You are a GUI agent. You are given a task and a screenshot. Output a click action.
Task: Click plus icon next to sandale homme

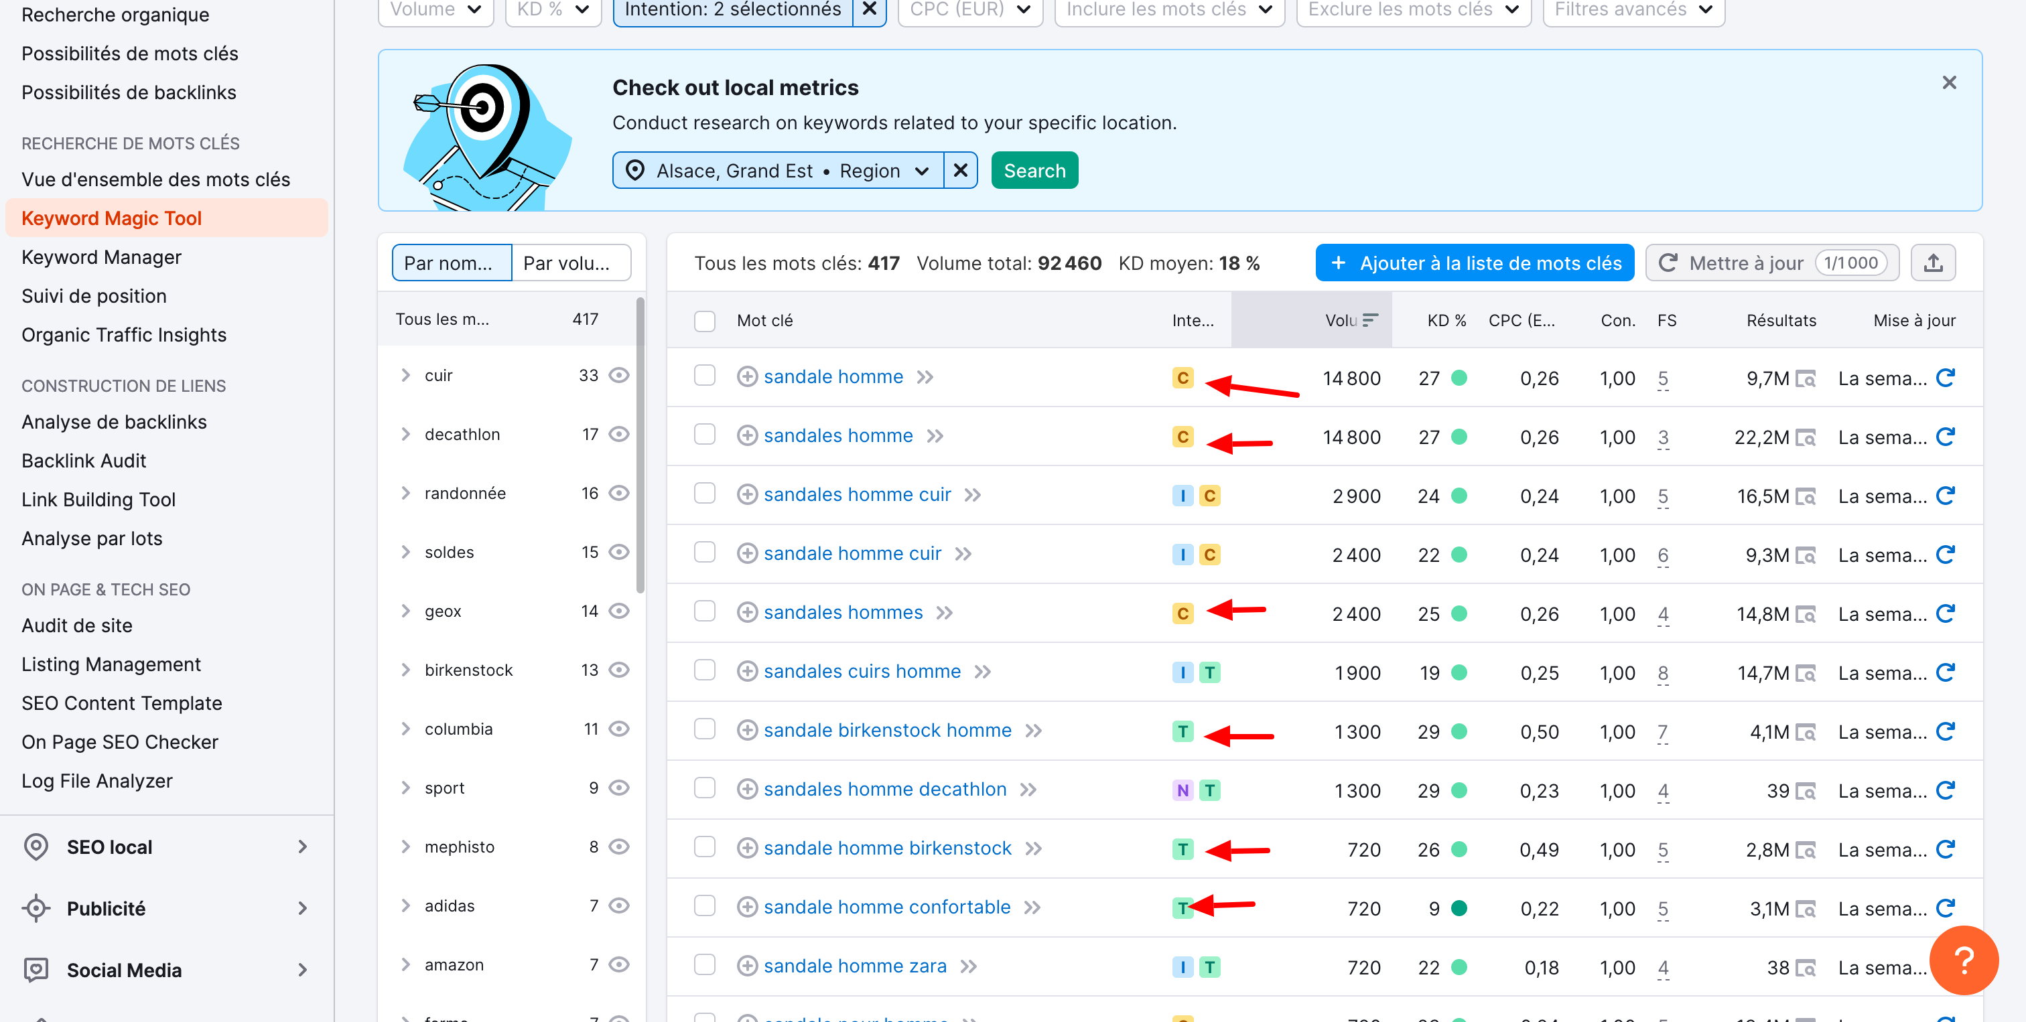pos(746,376)
